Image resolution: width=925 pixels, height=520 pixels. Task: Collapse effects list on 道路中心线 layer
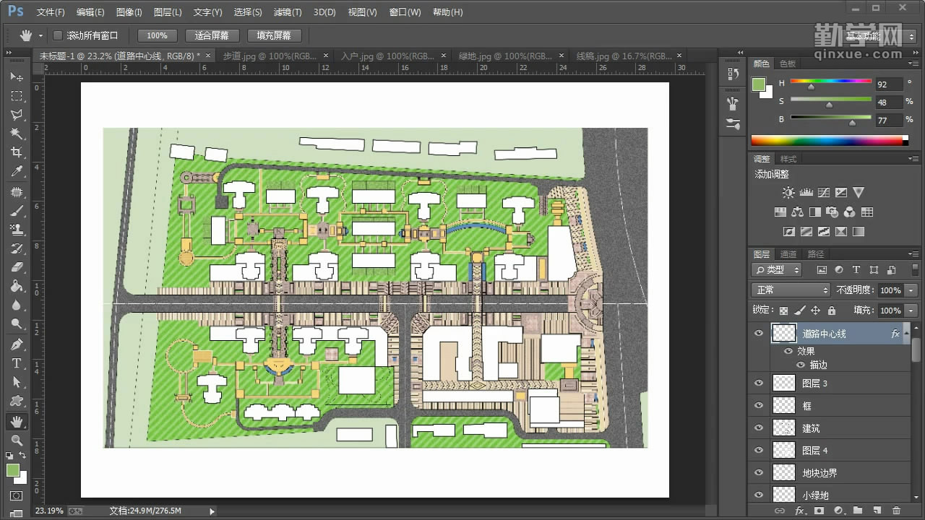pos(906,334)
